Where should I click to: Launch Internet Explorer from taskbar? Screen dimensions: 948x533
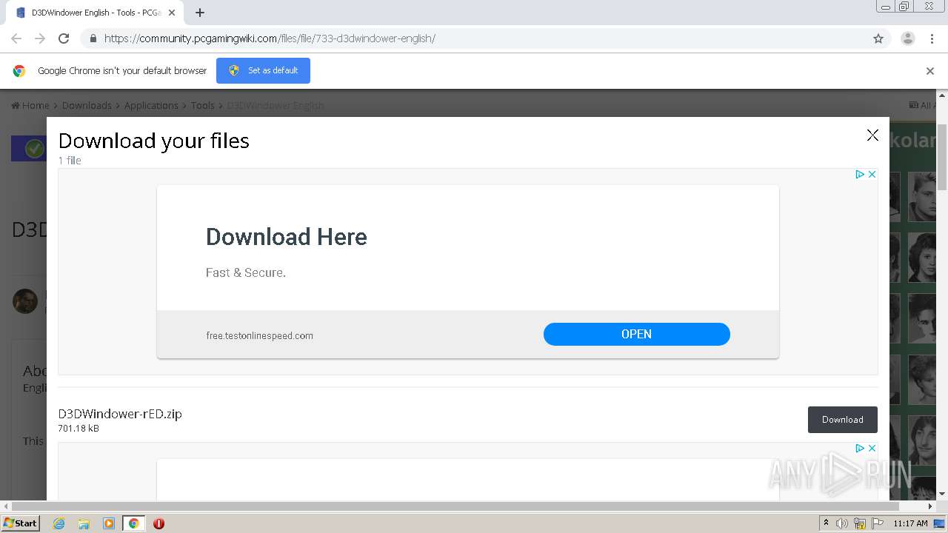click(59, 523)
